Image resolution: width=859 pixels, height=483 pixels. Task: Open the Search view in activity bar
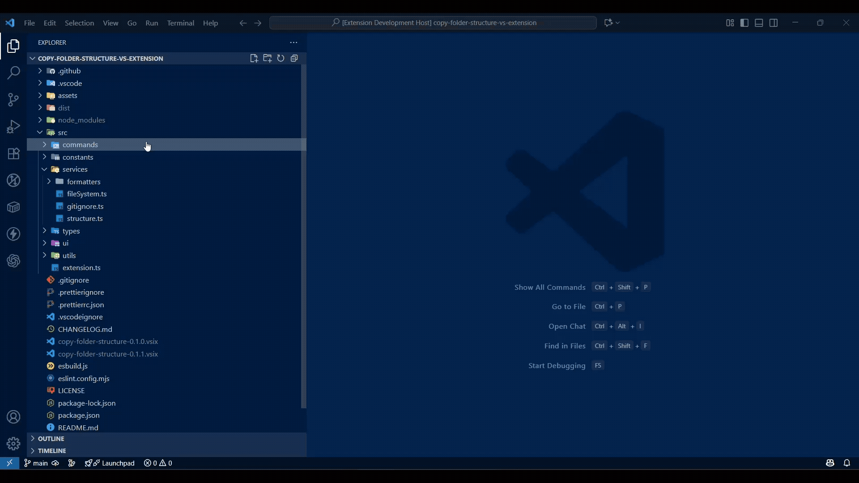point(13,73)
